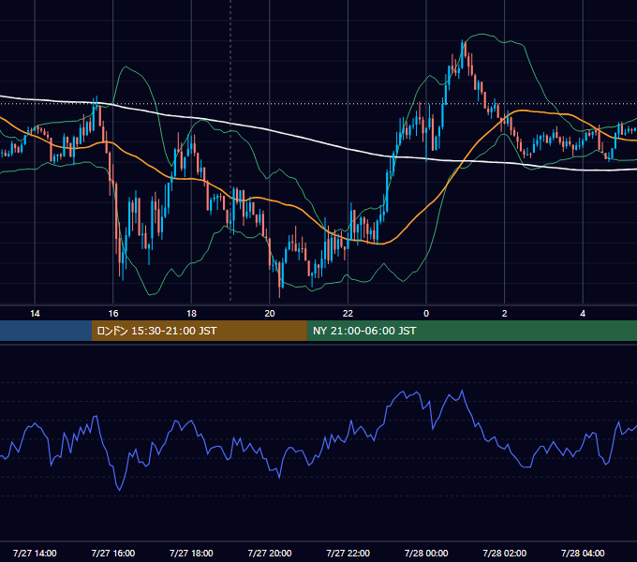Click the 7/27 14:00 time label
The height and width of the screenshot is (562, 637).
click(x=35, y=553)
